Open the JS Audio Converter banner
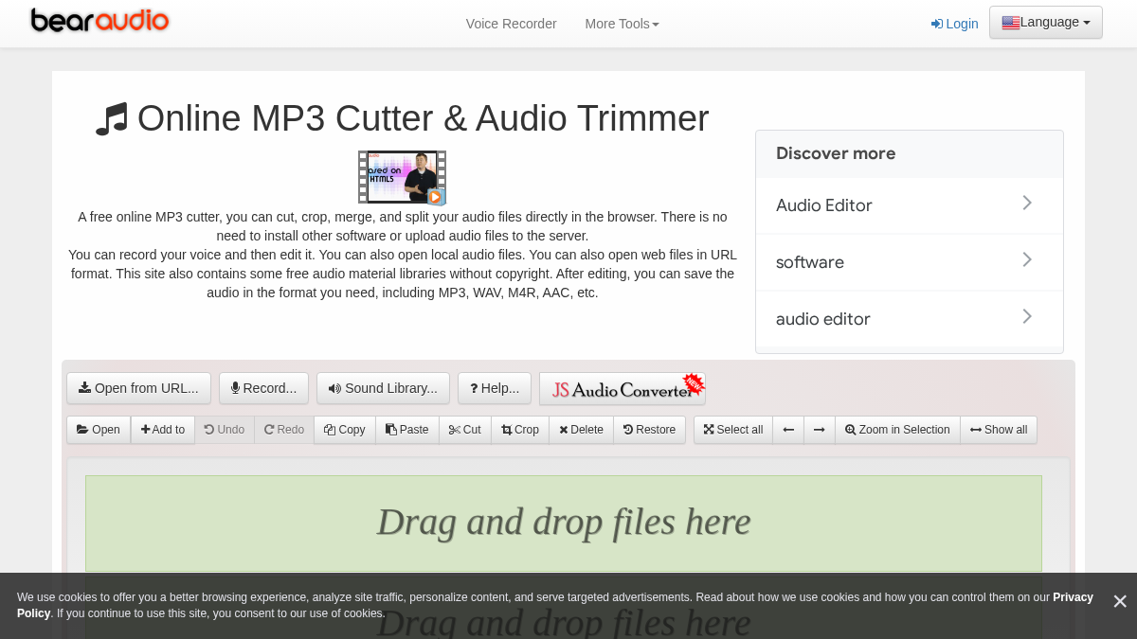The width and height of the screenshot is (1137, 639). point(623,388)
